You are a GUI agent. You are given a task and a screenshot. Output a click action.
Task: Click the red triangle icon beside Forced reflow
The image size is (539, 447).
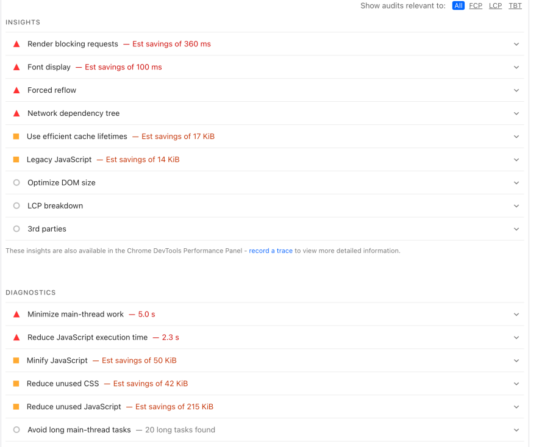(16, 90)
